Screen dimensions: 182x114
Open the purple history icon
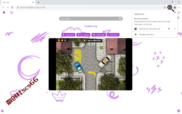pos(11,13)
